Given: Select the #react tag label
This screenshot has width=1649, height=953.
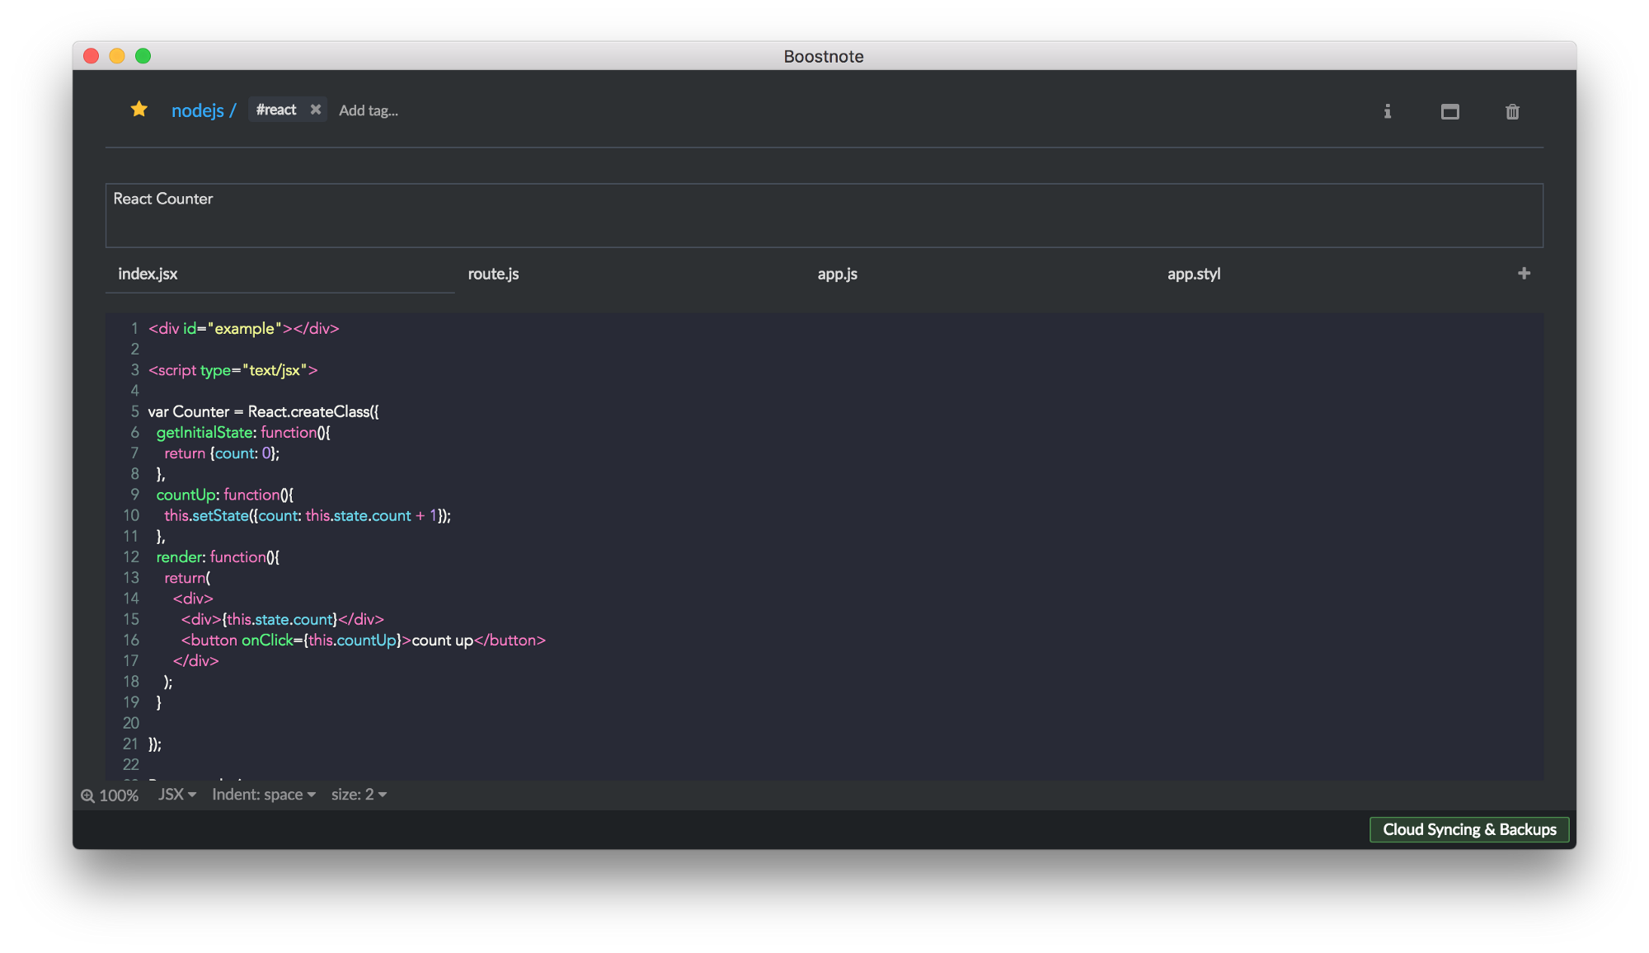Looking at the screenshot, I should click(276, 110).
